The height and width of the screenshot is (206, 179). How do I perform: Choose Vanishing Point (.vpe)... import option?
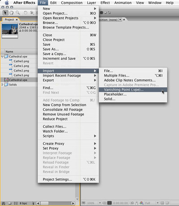click(x=133, y=90)
